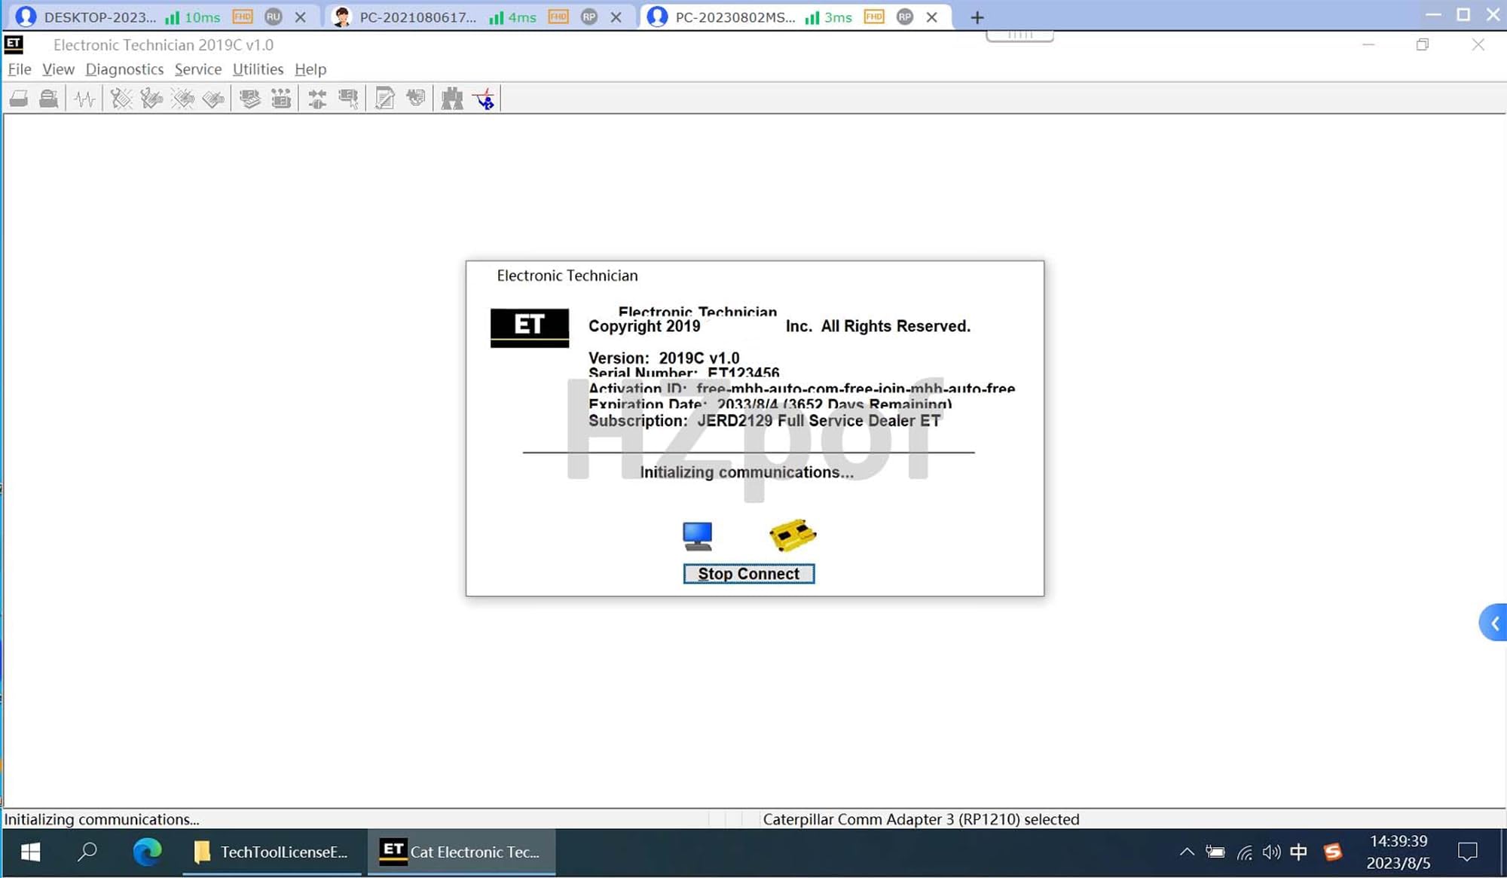Switch to the DESKTOP-2023 remote session tab

(100, 17)
